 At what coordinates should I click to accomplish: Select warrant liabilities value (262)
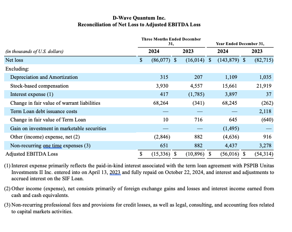point(267,103)
